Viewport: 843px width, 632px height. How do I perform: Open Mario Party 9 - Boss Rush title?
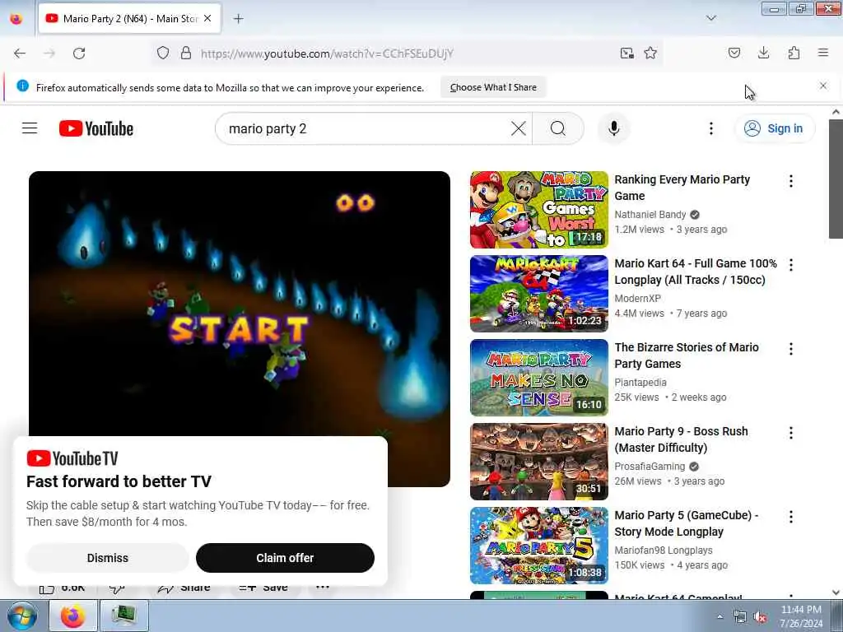pos(681,439)
